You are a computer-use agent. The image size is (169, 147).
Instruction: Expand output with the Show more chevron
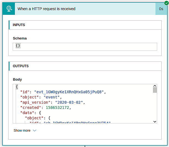click(34, 131)
